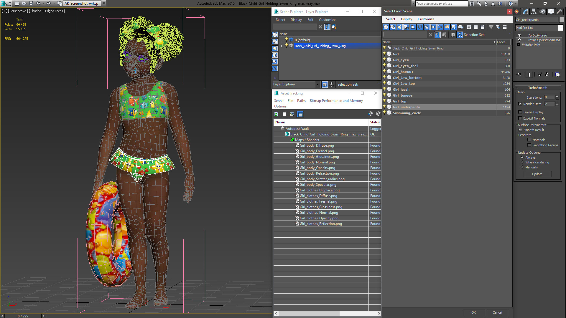The height and width of the screenshot is (318, 566).
Task: Toggle Display Space Warps filter in Select From Scene
Action: click(x=420, y=27)
